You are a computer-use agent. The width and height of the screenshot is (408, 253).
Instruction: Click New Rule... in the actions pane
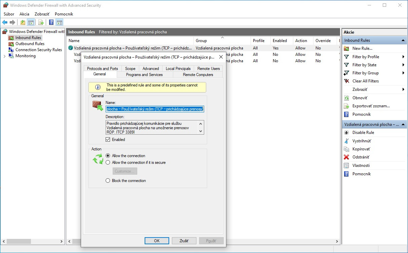(362, 48)
